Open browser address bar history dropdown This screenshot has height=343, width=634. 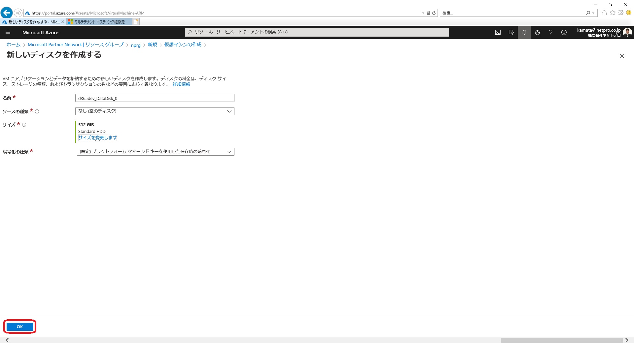[423, 13]
